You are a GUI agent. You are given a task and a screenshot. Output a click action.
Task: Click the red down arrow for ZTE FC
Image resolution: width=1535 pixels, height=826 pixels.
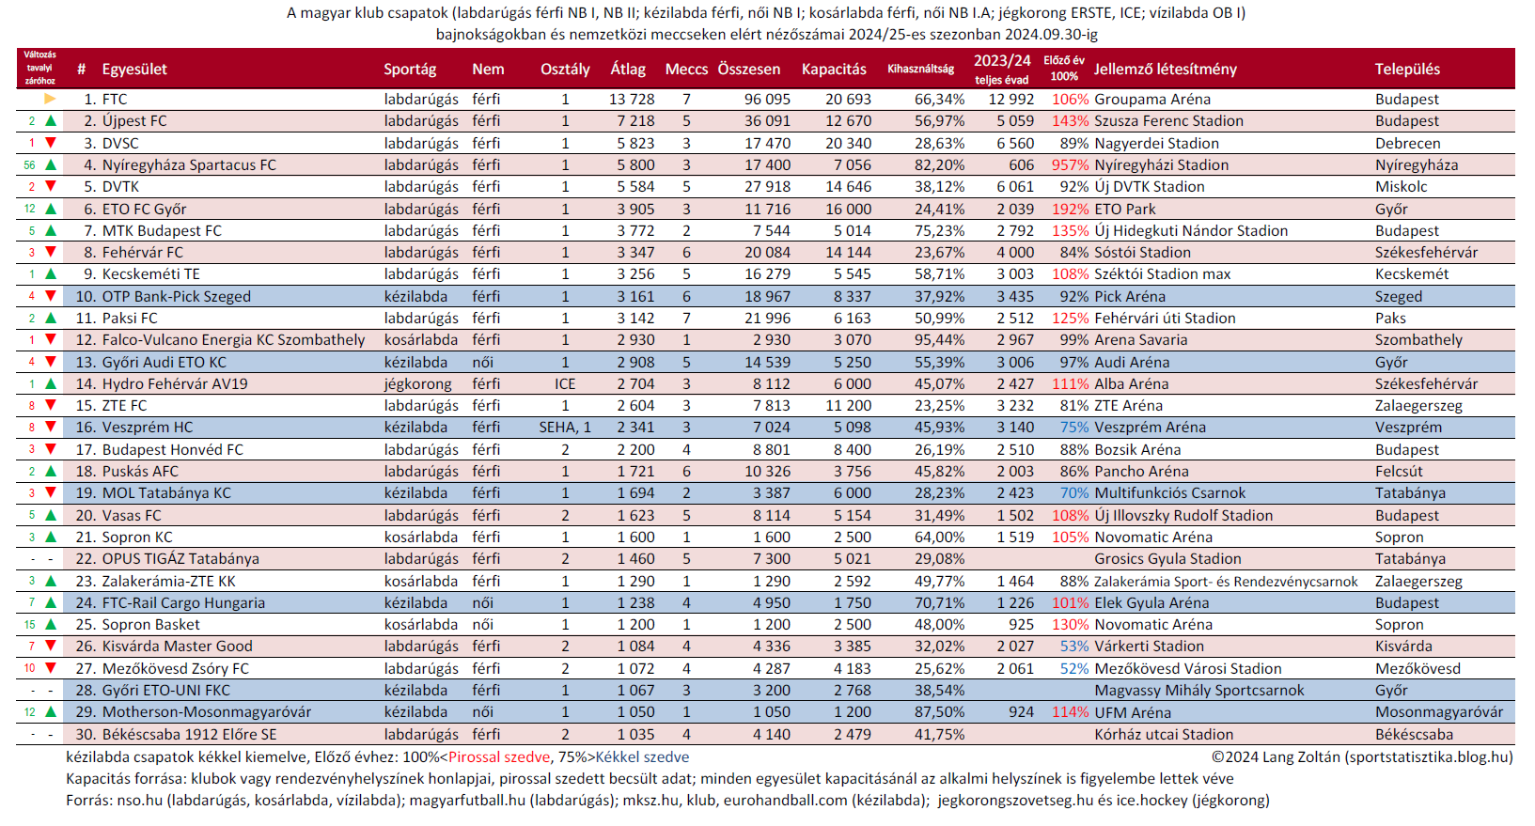point(51,405)
